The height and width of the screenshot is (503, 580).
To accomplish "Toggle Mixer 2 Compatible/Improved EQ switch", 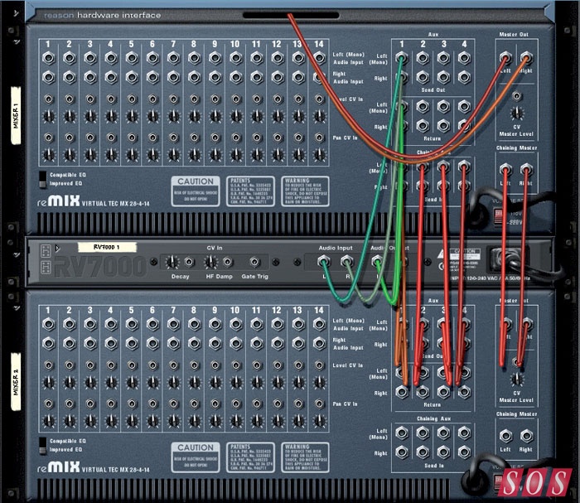I will pos(43,446).
